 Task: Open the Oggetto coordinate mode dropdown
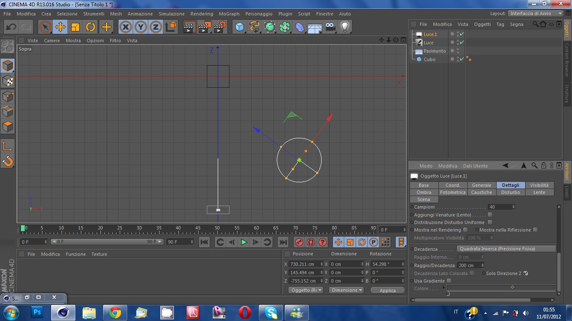306,290
